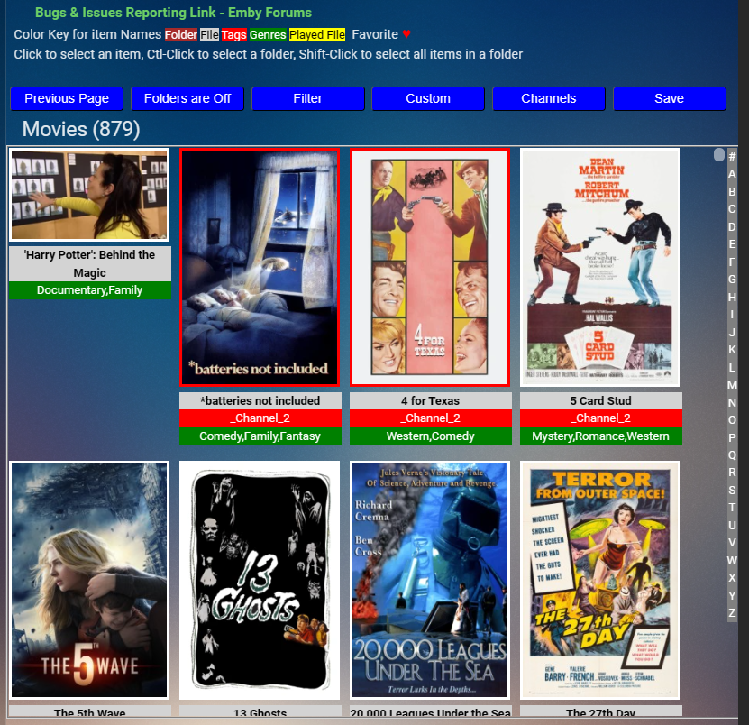
Task: Jump to letter O in alphabet index
Action: coord(732,419)
